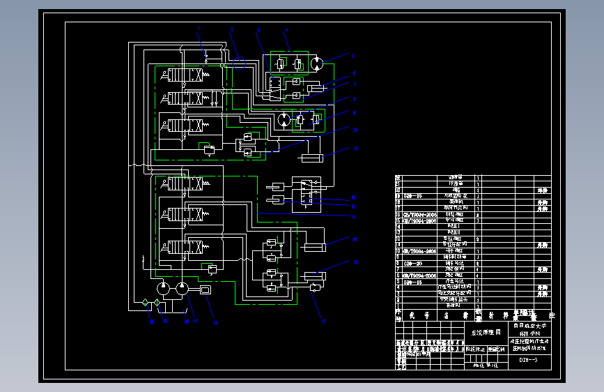This screenshot has width=604, height=392.
Task: Select the cylinder symbol at callout 6
Action: click(x=317, y=88)
